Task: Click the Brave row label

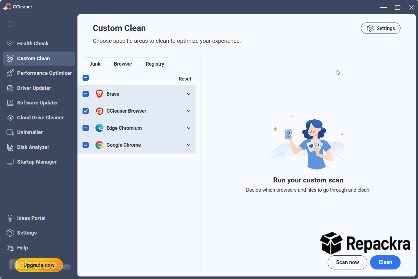Action: tap(113, 94)
